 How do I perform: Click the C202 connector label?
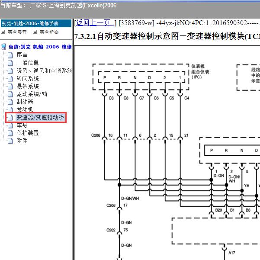[111, 230]
